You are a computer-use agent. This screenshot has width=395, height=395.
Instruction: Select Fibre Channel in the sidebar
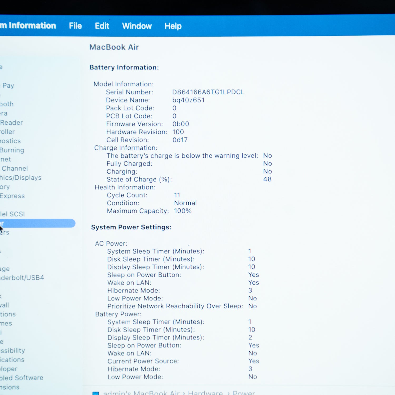[x=14, y=169]
